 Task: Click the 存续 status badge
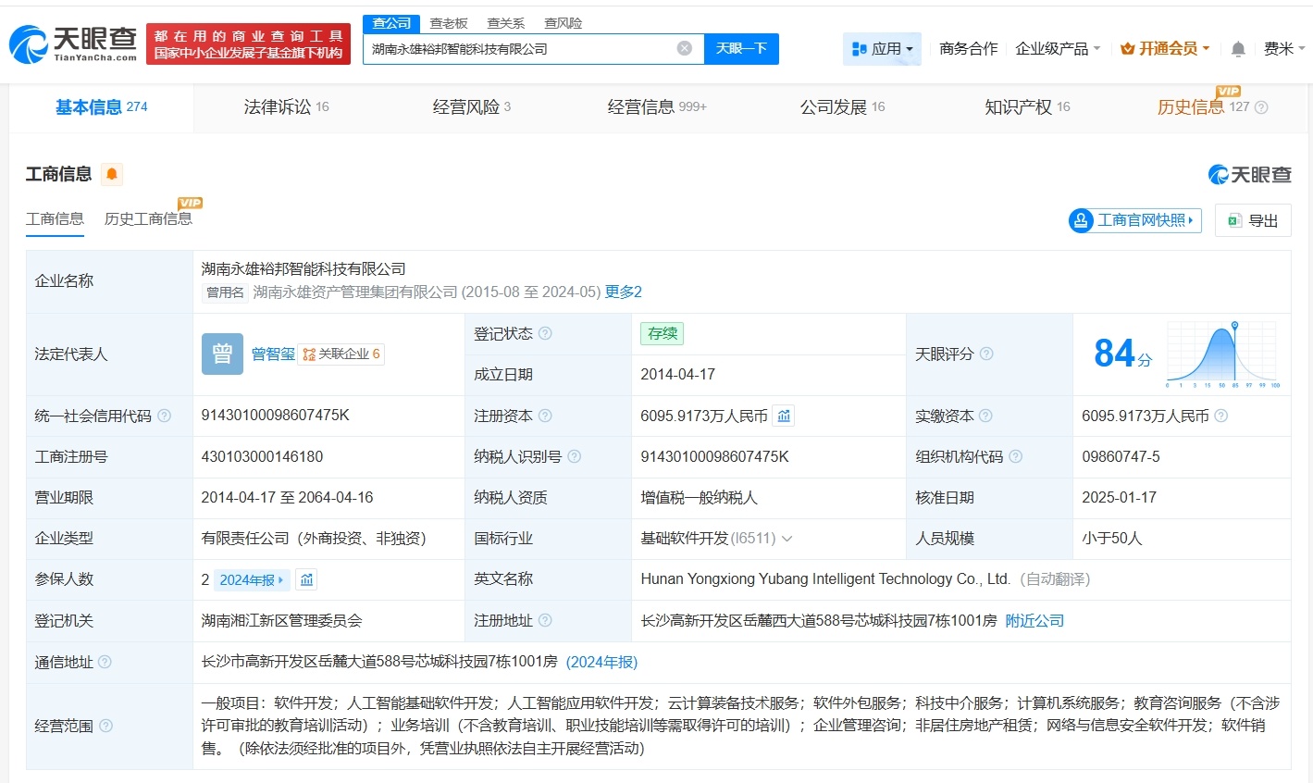[x=662, y=333]
